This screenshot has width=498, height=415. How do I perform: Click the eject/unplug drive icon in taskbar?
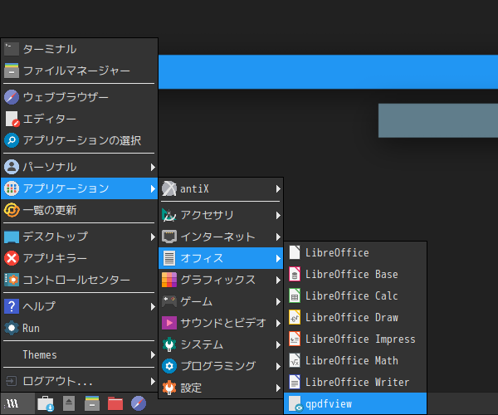pyautogui.click(x=69, y=403)
